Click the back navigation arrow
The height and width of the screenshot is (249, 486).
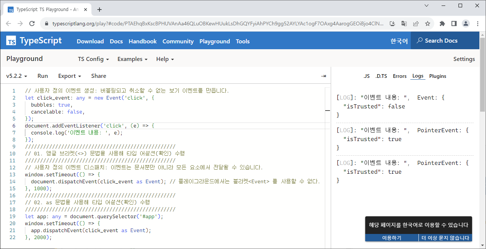click(8, 24)
